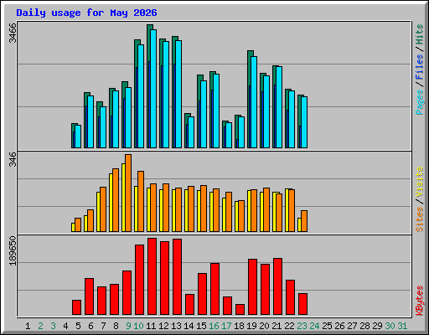Viewport: 429px width, 335px height.
Task: Click the cyan Pages bar for day 11
Action: pos(153,89)
